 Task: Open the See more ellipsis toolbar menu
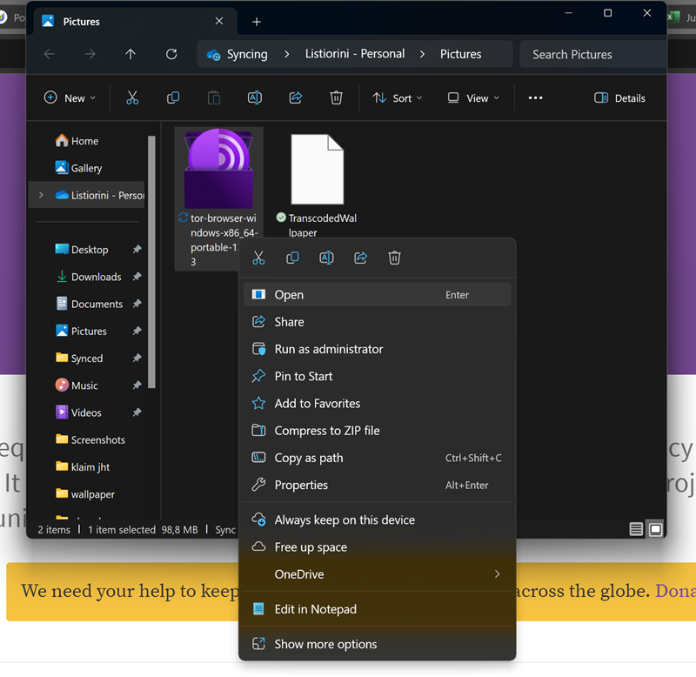click(536, 98)
